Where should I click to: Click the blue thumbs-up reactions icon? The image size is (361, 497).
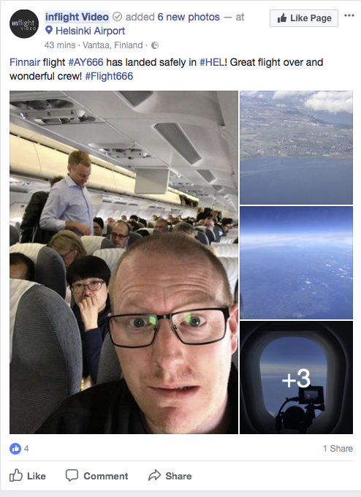click(15, 449)
